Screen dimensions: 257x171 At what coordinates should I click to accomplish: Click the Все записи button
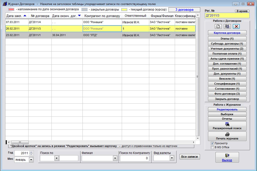189,157
